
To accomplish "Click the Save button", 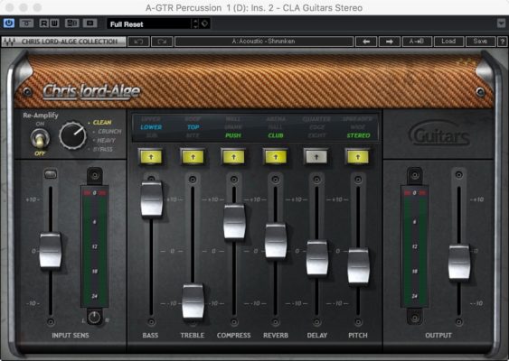I will [480, 42].
